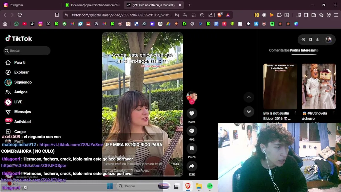Screen dimensions: 341x192
Task: Open Spotify from the taskbar
Action: [210, 186]
